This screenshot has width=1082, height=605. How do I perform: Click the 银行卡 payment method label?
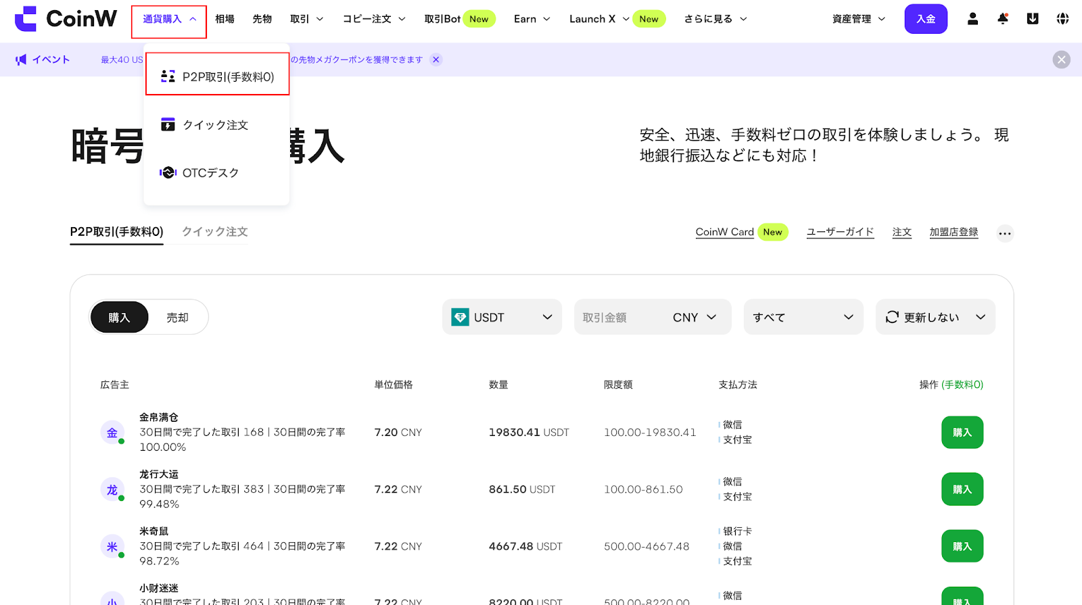[x=738, y=531]
